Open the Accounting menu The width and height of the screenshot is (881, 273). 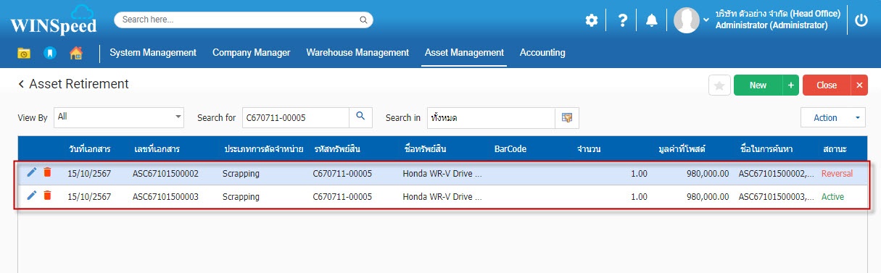tap(542, 53)
